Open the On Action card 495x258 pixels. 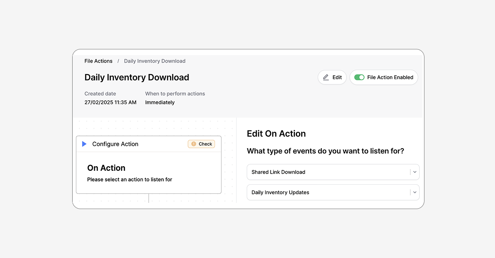pos(149,173)
